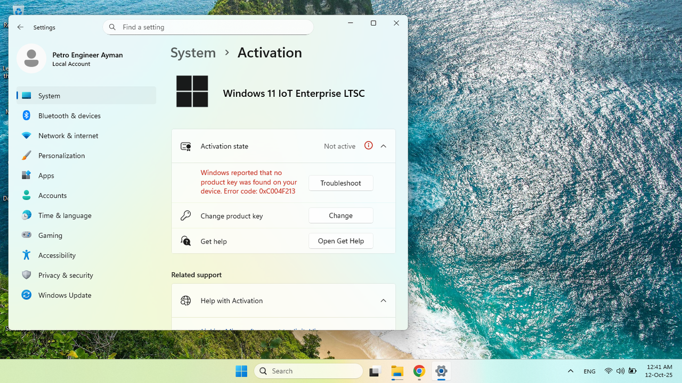Open the Windows Start button
The width and height of the screenshot is (682, 383).
(241, 371)
